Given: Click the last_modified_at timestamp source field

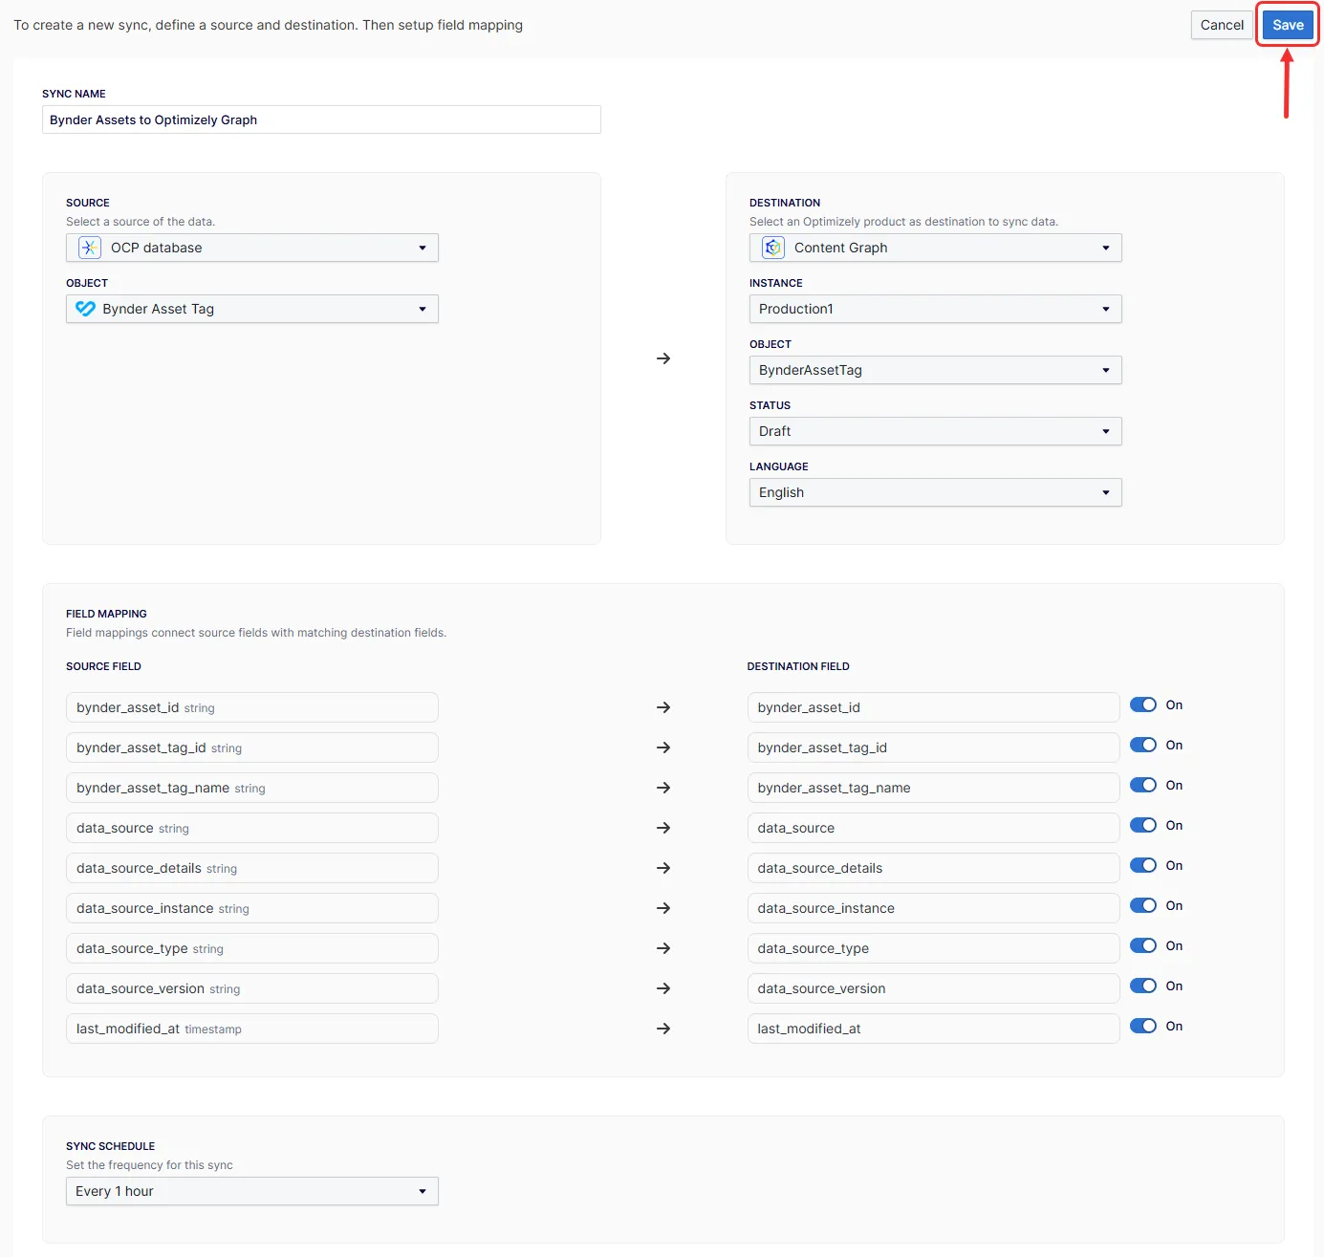Looking at the screenshot, I should click(252, 1029).
